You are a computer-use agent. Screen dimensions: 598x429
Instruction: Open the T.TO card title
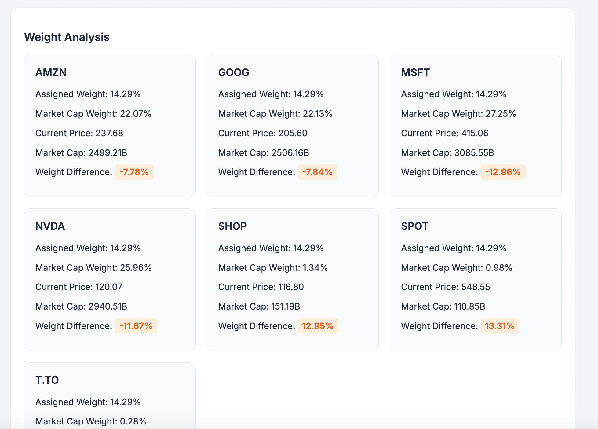pyautogui.click(x=47, y=380)
